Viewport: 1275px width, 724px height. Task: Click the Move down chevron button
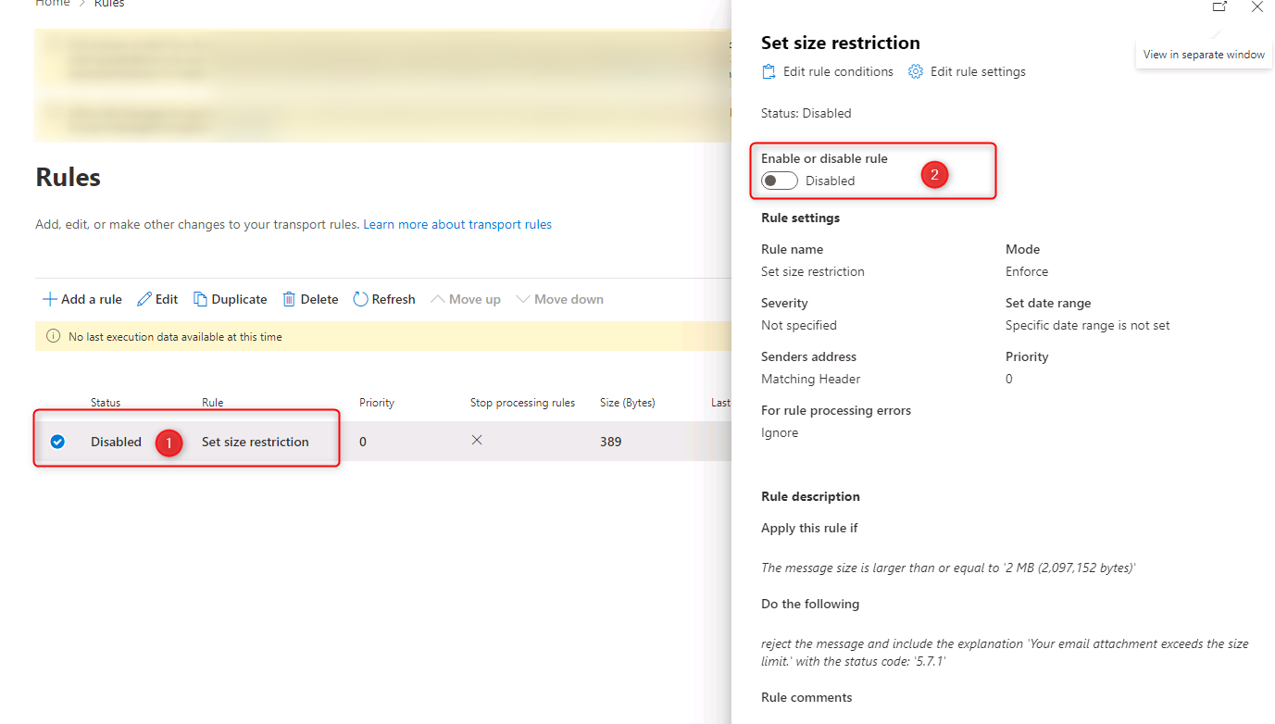coord(559,299)
